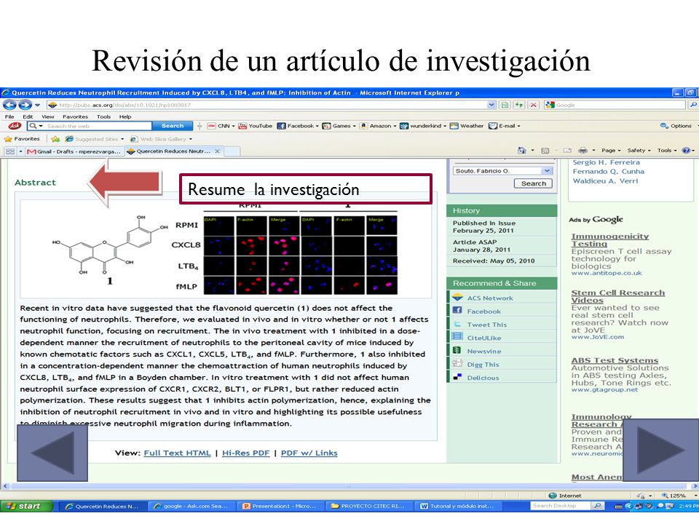Click the ACS Network share icon

(x=457, y=298)
